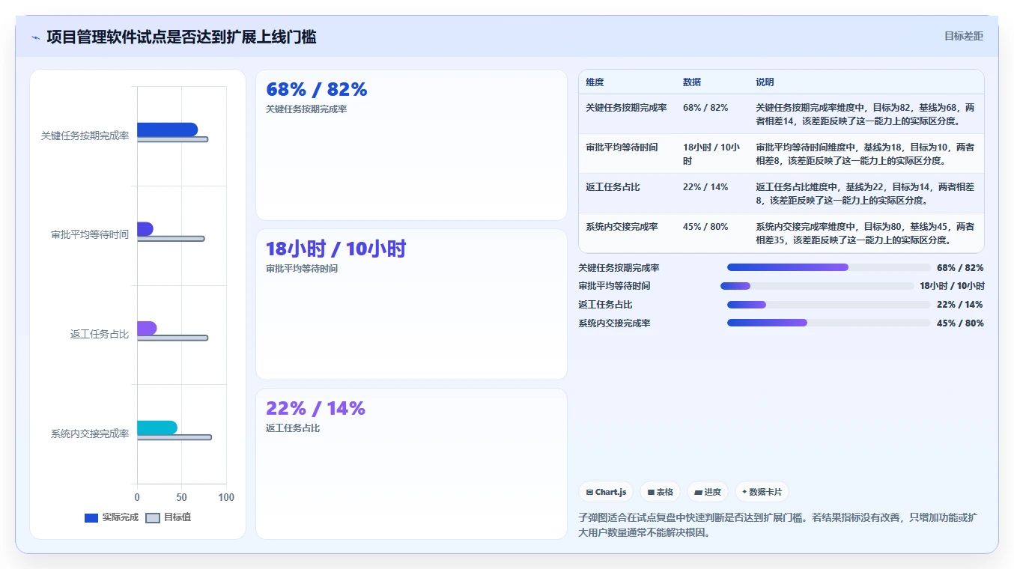Click the description mentioning 两者相差35
The width and height of the screenshot is (1014, 569).
pos(865,234)
